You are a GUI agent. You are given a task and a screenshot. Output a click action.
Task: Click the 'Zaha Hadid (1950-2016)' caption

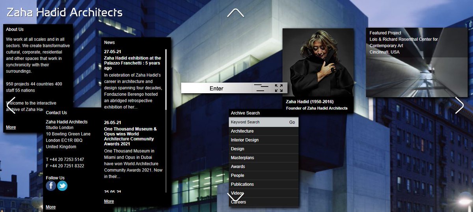[x=309, y=101]
